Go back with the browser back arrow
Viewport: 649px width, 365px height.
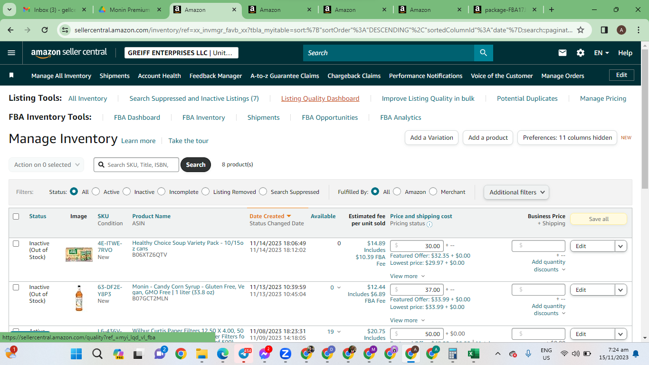(x=11, y=30)
